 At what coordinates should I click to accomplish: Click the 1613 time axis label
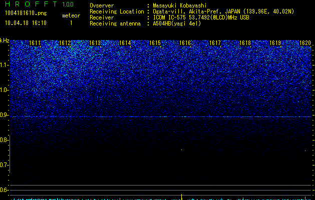tap(95, 43)
